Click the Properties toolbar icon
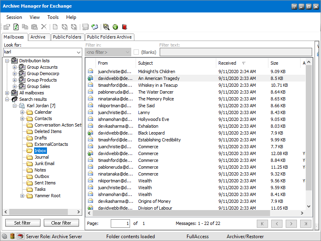Viewport: 321px width, 241px height. coord(6,27)
